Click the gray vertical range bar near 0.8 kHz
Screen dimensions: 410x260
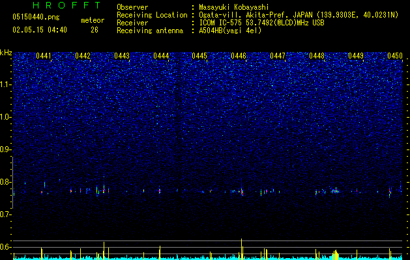click(x=13, y=183)
